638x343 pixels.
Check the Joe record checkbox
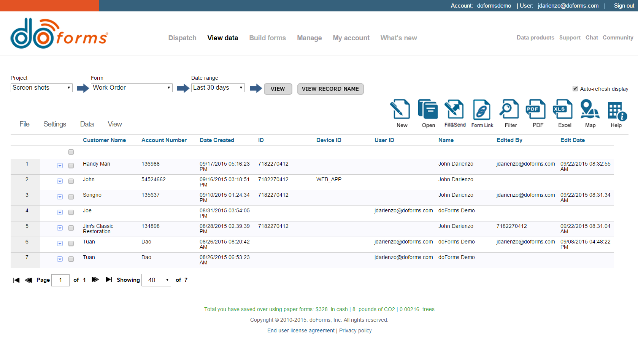point(71,212)
